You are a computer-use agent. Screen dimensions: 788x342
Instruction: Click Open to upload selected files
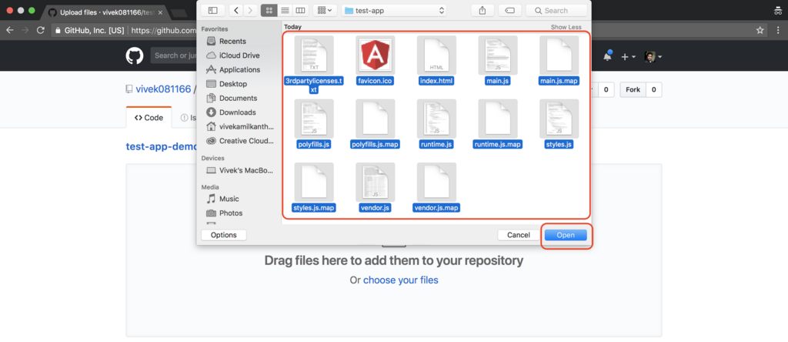566,235
